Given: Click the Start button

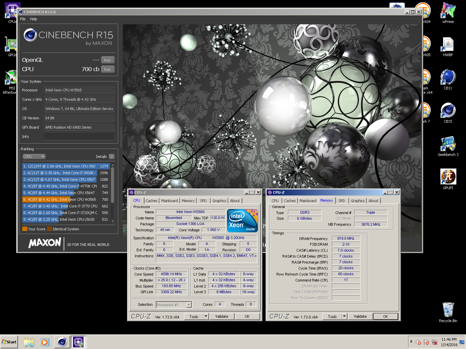Looking at the screenshot, I should click(x=9, y=342).
